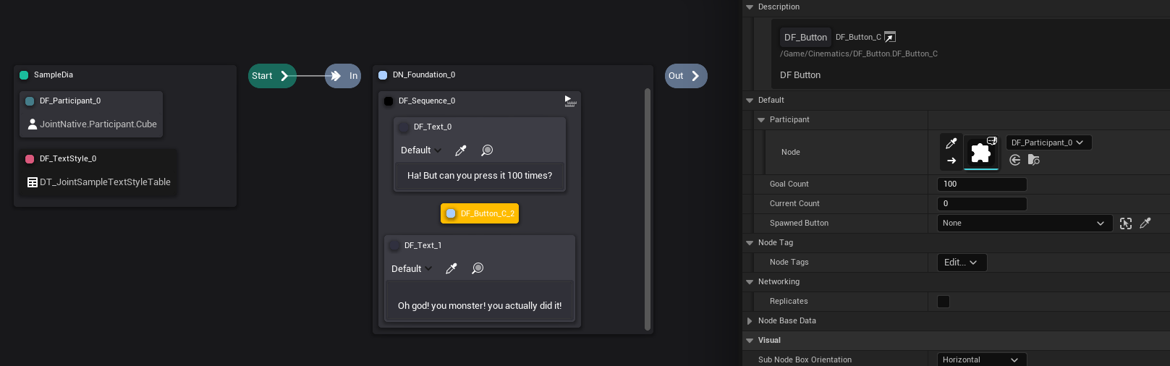
Task: Open the DF_Participant_0 node picker dropdown
Action: tap(1048, 142)
